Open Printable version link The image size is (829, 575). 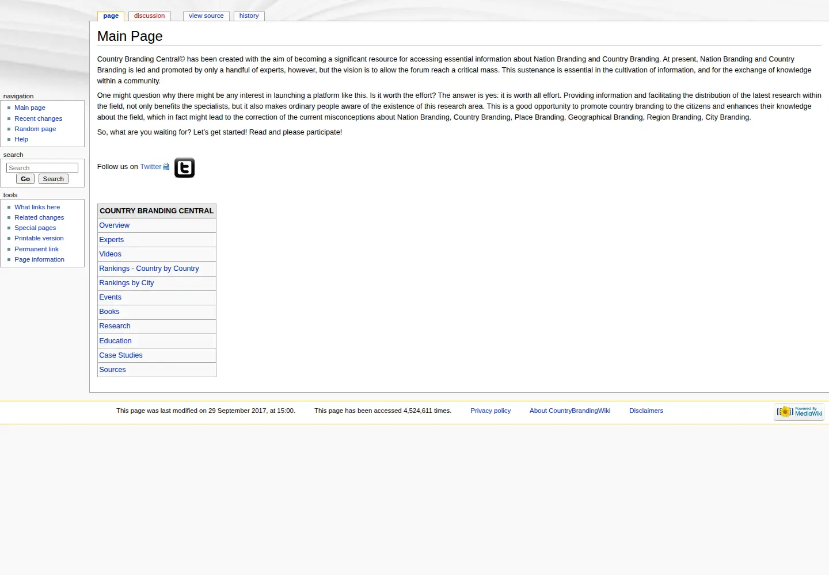(39, 238)
